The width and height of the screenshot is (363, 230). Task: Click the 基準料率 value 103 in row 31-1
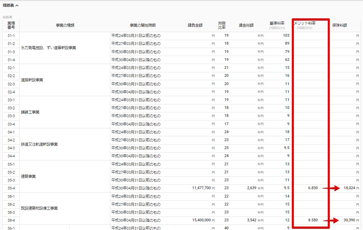(x=286, y=35)
